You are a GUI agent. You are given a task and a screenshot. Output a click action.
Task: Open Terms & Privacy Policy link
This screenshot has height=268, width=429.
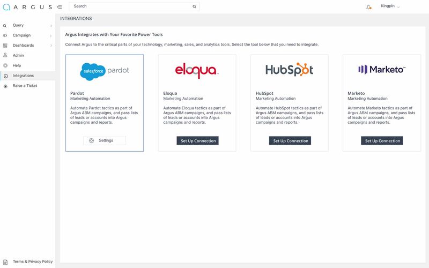coord(33,262)
